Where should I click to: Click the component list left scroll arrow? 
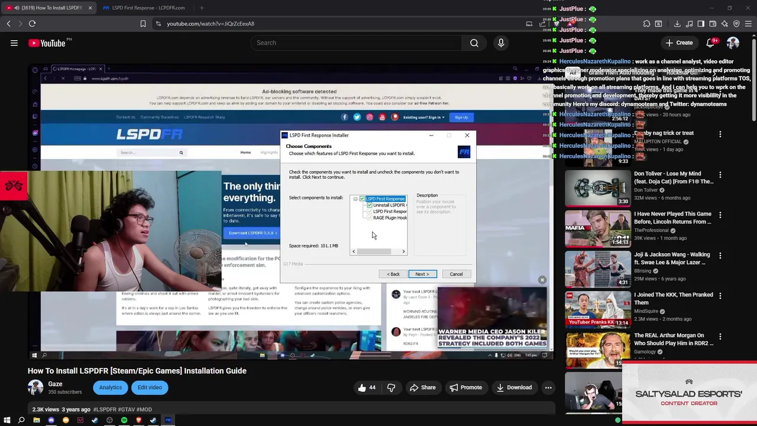[354, 251]
